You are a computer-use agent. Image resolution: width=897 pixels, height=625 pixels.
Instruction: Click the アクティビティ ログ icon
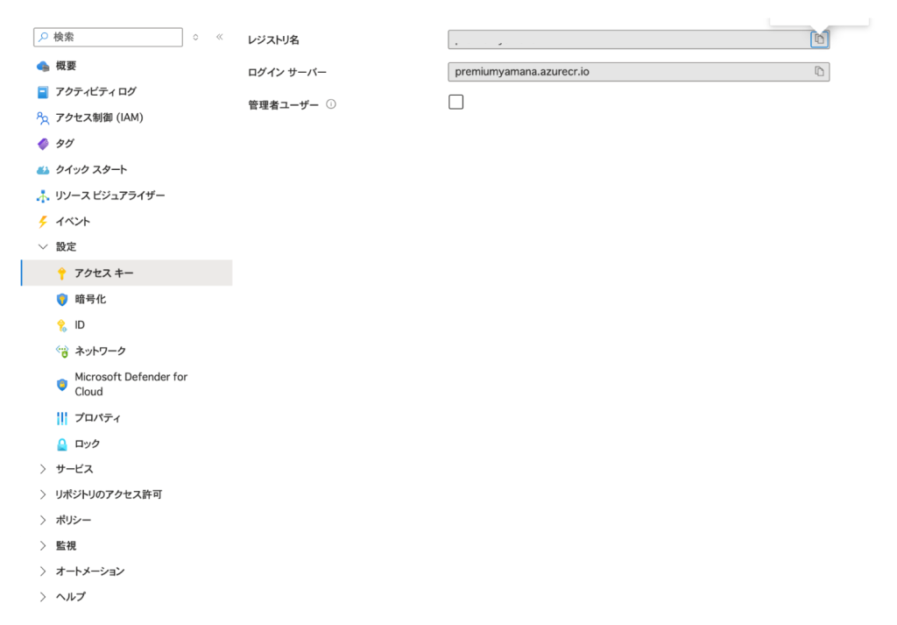click(43, 92)
